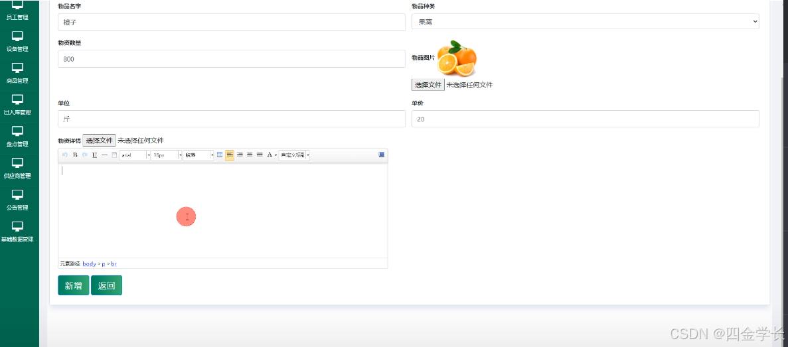Click the 新增 button
Screen dimensions: 788x347
[x=74, y=285]
